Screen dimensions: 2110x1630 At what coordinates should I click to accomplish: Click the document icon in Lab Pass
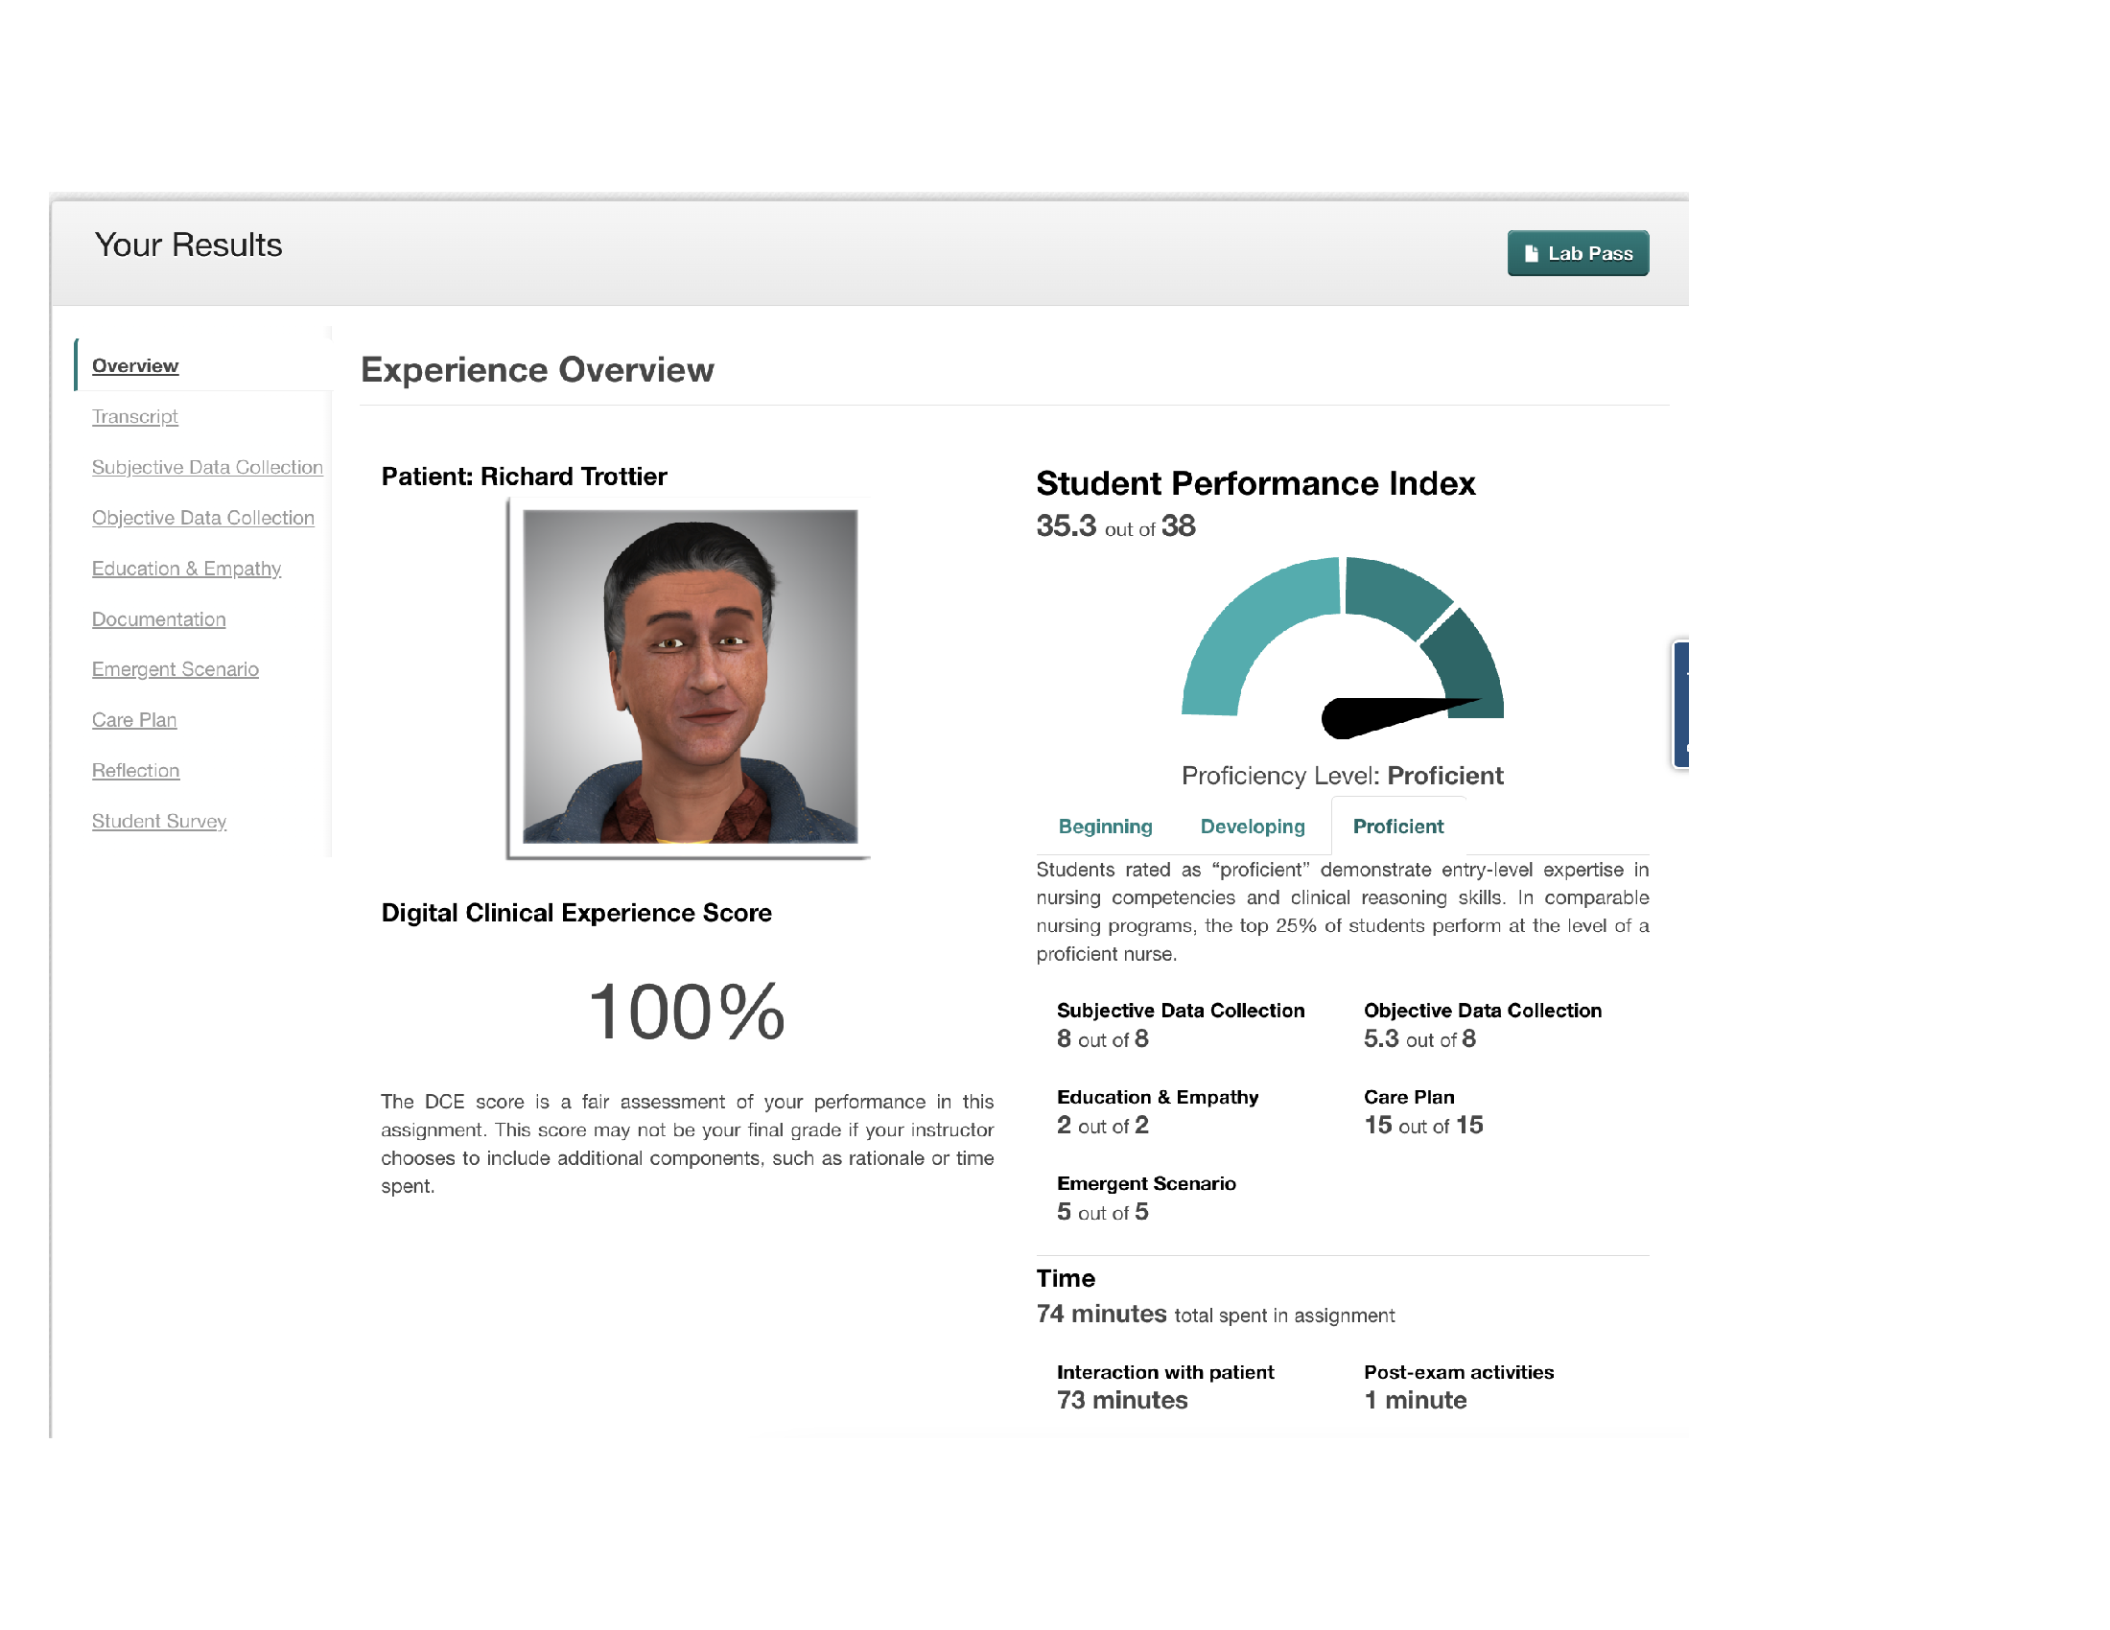point(1532,253)
